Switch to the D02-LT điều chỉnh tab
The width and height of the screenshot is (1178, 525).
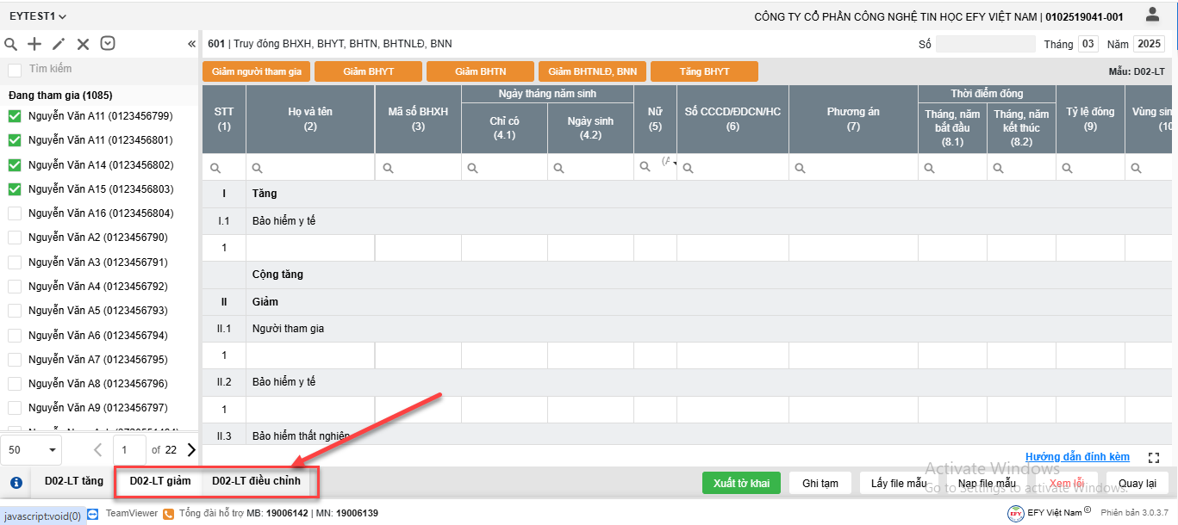point(256,481)
